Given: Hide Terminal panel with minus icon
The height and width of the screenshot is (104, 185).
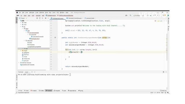Looking at the screenshot, I should click(x=166, y=72).
